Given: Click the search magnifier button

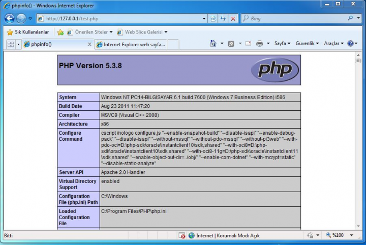Looking at the screenshot, I should (350, 18).
